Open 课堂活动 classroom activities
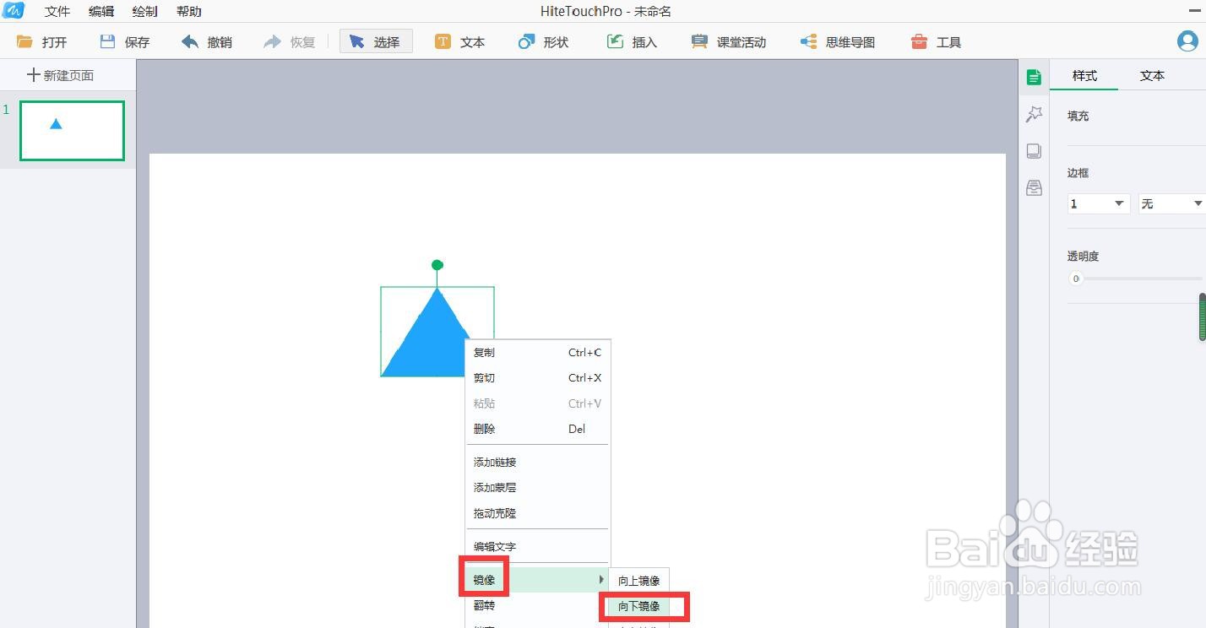Image resolution: width=1206 pixels, height=628 pixels. [728, 41]
